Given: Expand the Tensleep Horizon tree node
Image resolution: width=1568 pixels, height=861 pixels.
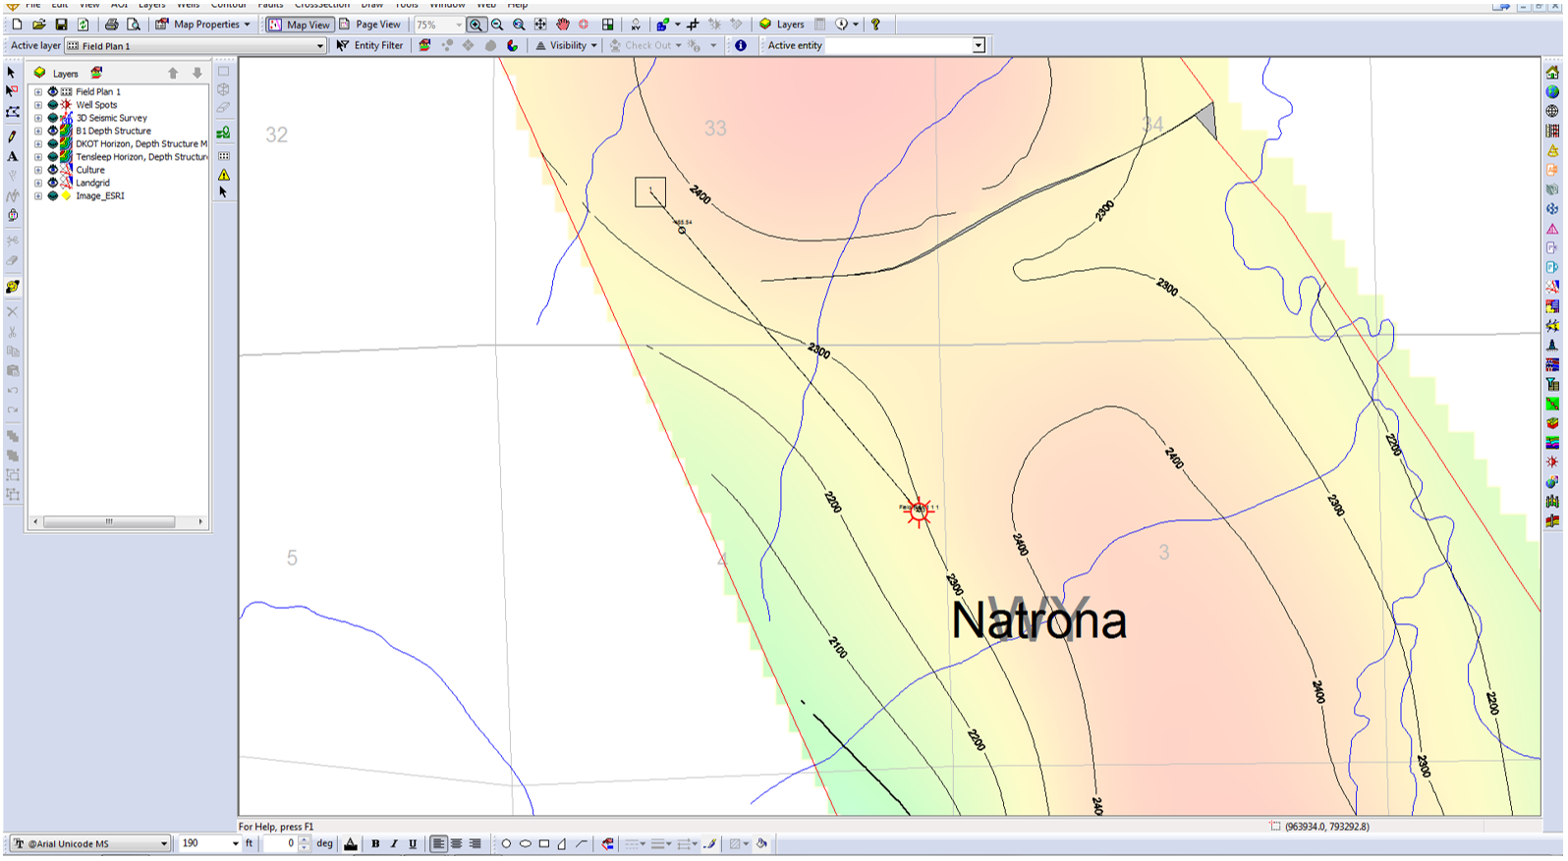Looking at the screenshot, I should coord(38,157).
